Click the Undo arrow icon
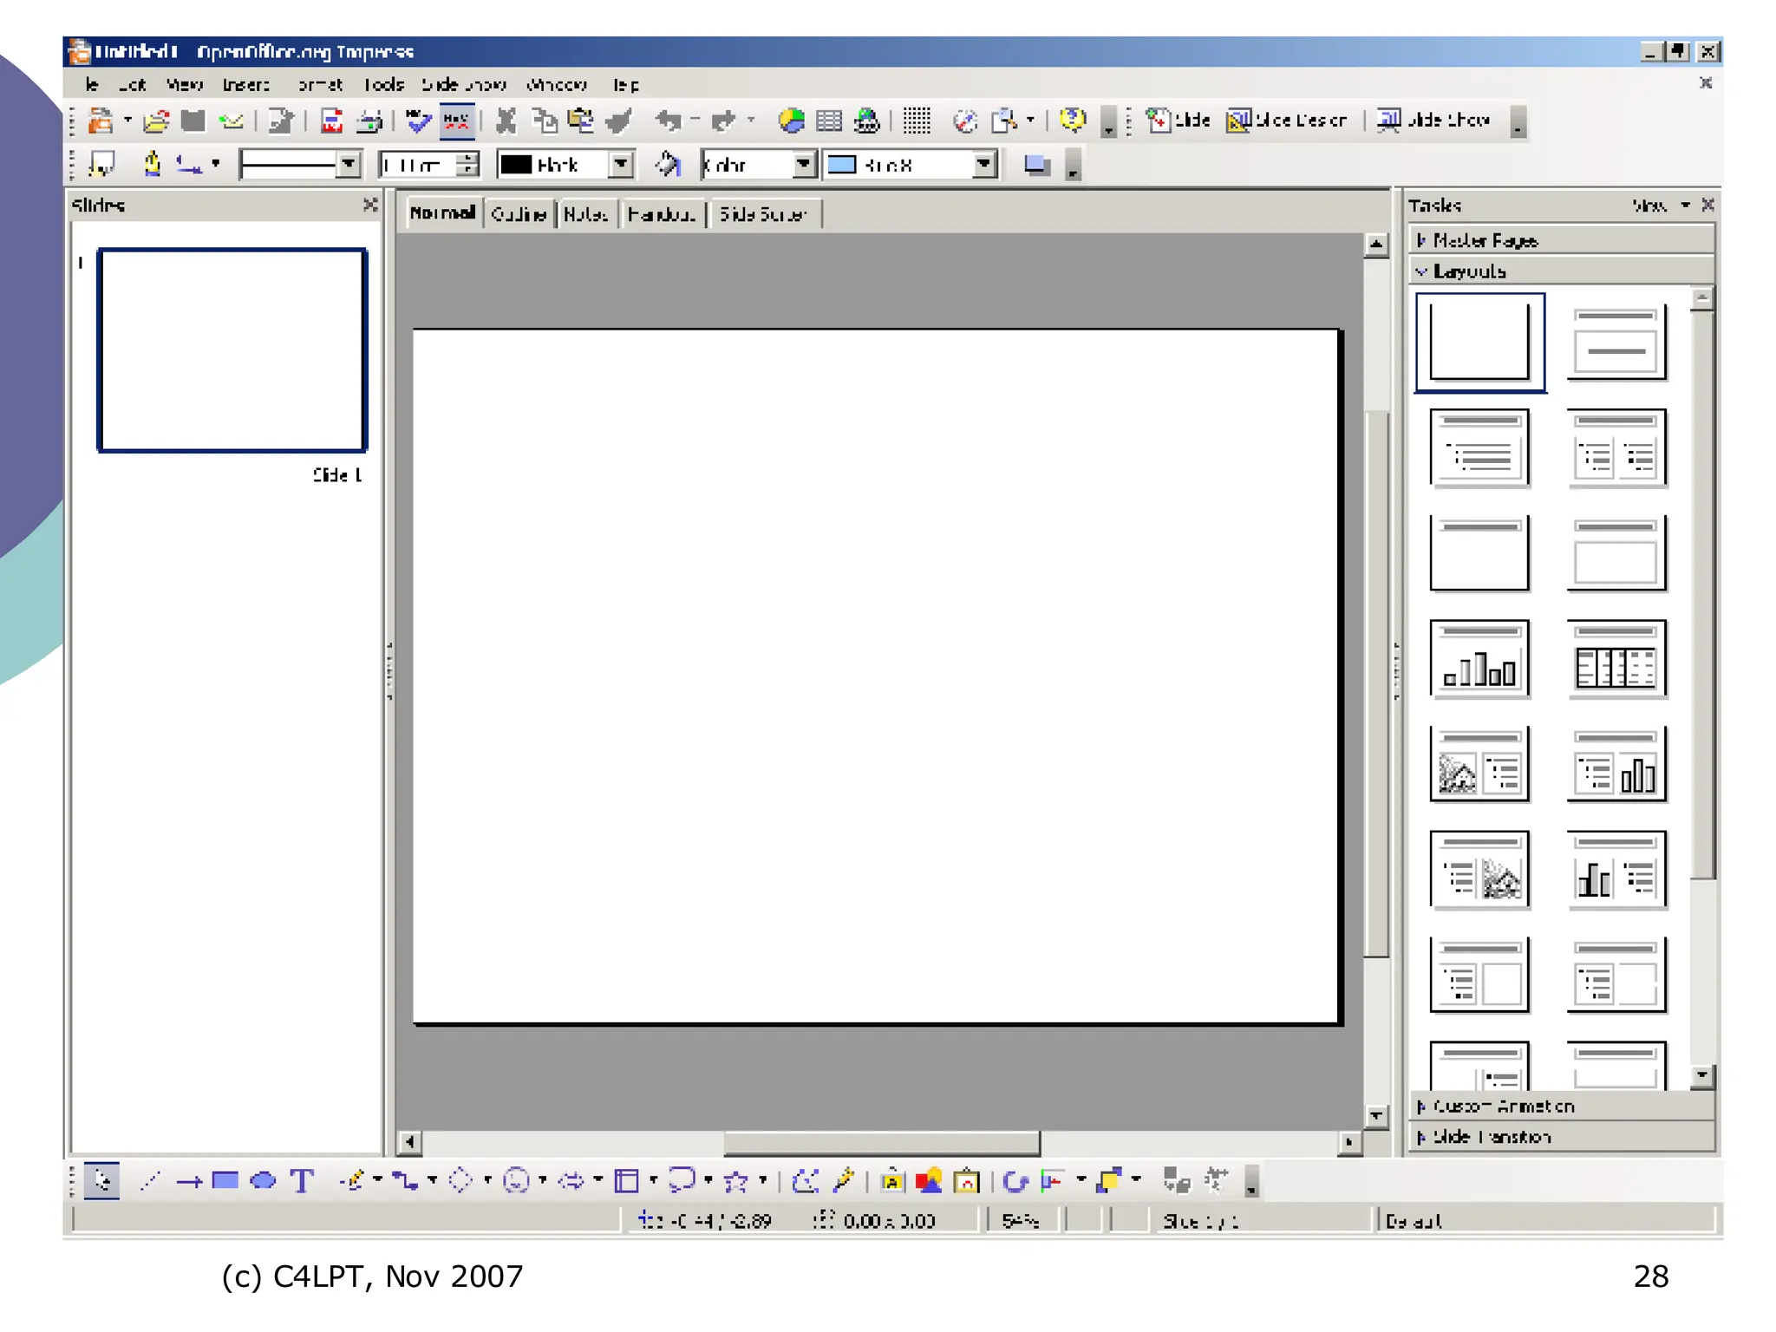The image size is (1776, 1332). pos(668,121)
